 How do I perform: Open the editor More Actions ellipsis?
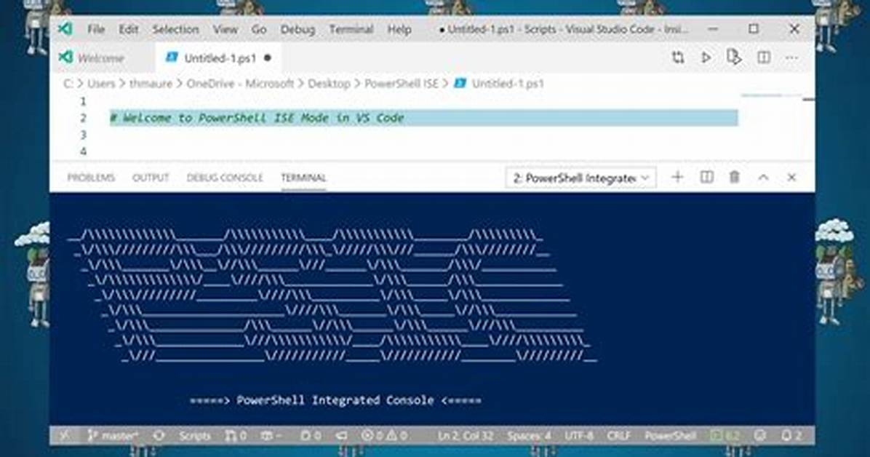click(x=791, y=57)
